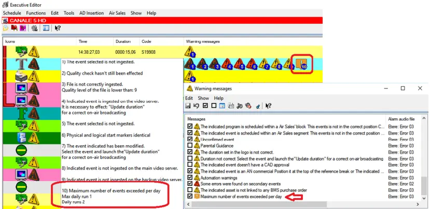This screenshot has height=209, width=430.
Task: Toggle the Automation warnings checkbox
Action: click(x=190, y=177)
